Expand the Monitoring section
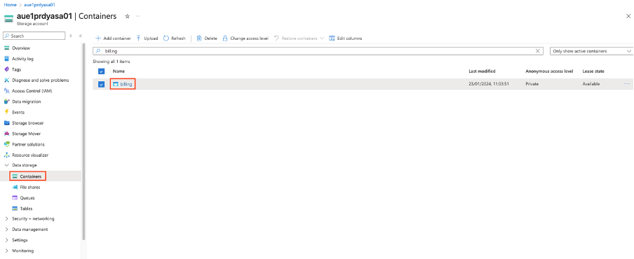This screenshot has height=259, width=634. point(6,251)
